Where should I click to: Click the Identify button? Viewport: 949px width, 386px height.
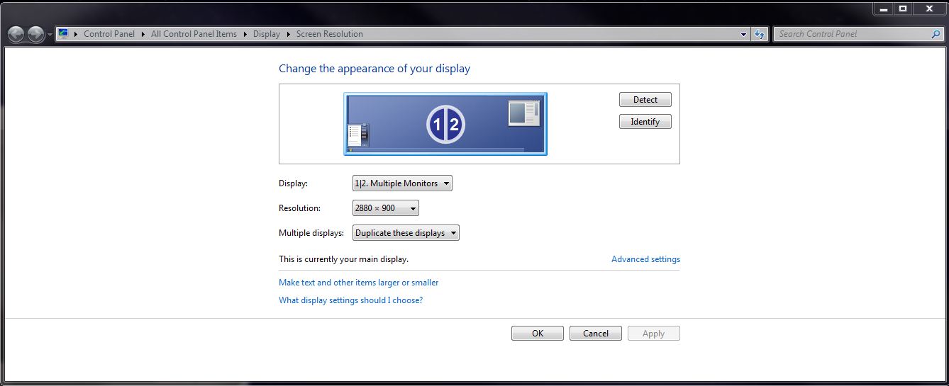click(645, 122)
